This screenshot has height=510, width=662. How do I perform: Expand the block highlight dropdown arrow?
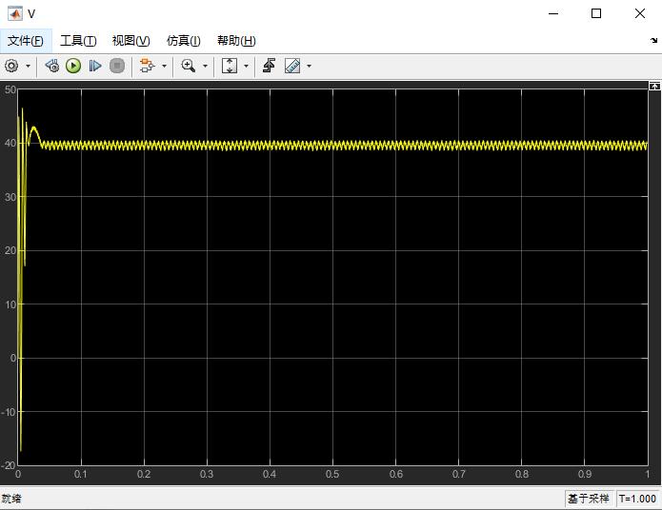164,66
